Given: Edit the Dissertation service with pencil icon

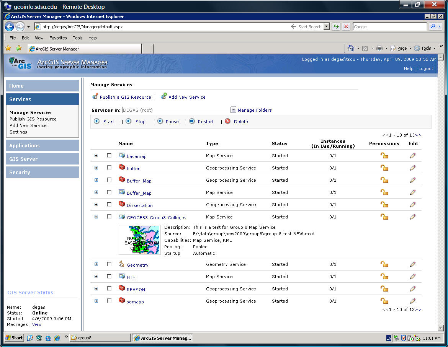Looking at the screenshot, I should tap(413, 205).
